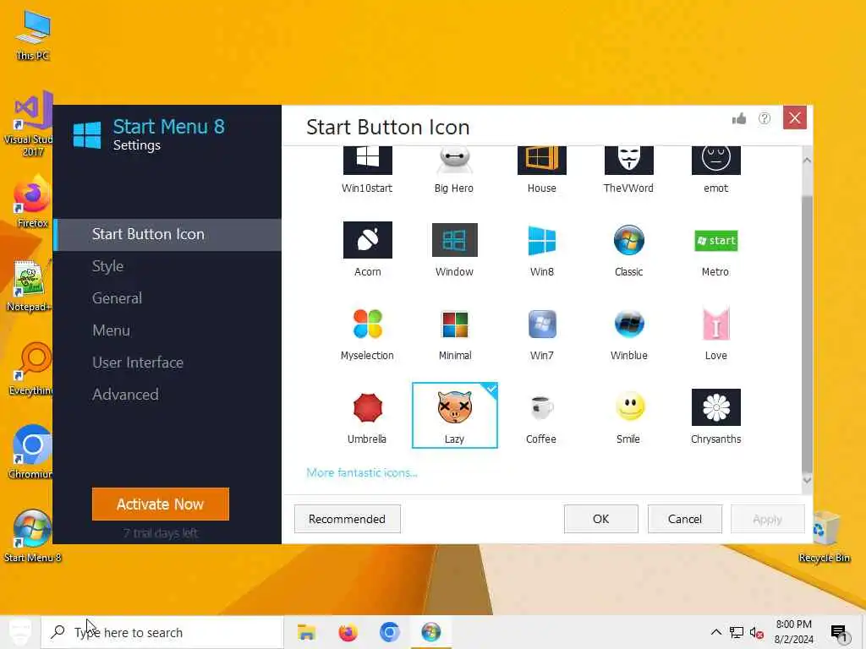Click the Start Menu 8 taskbar icon
866x649 pixels.
(x=430, y=632)
